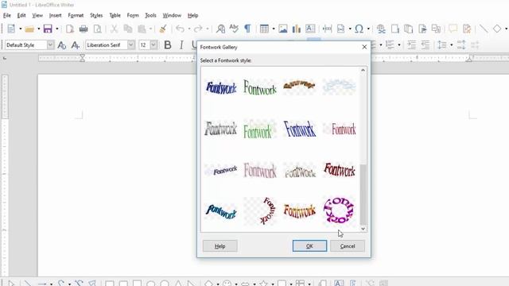The image size is (509, 286).
Task: Click the Insert Field icon
Action: [x=341, y=29]
